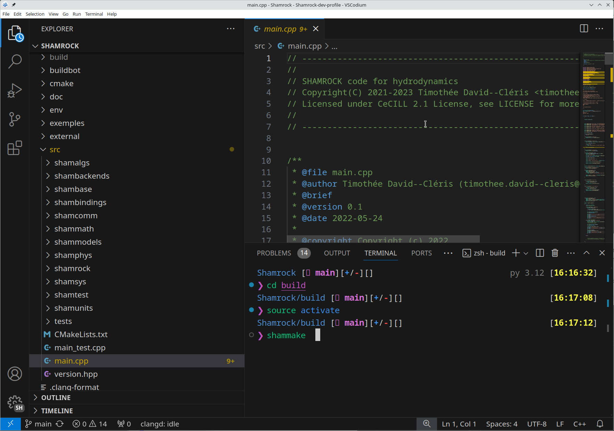614x431 pixels.
Task: Maximize the panel with up chevron
Action: pos(587,253)
